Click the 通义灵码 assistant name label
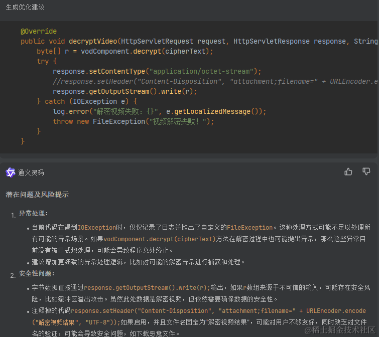The image size is (379, 338). (x=31, y=173)
